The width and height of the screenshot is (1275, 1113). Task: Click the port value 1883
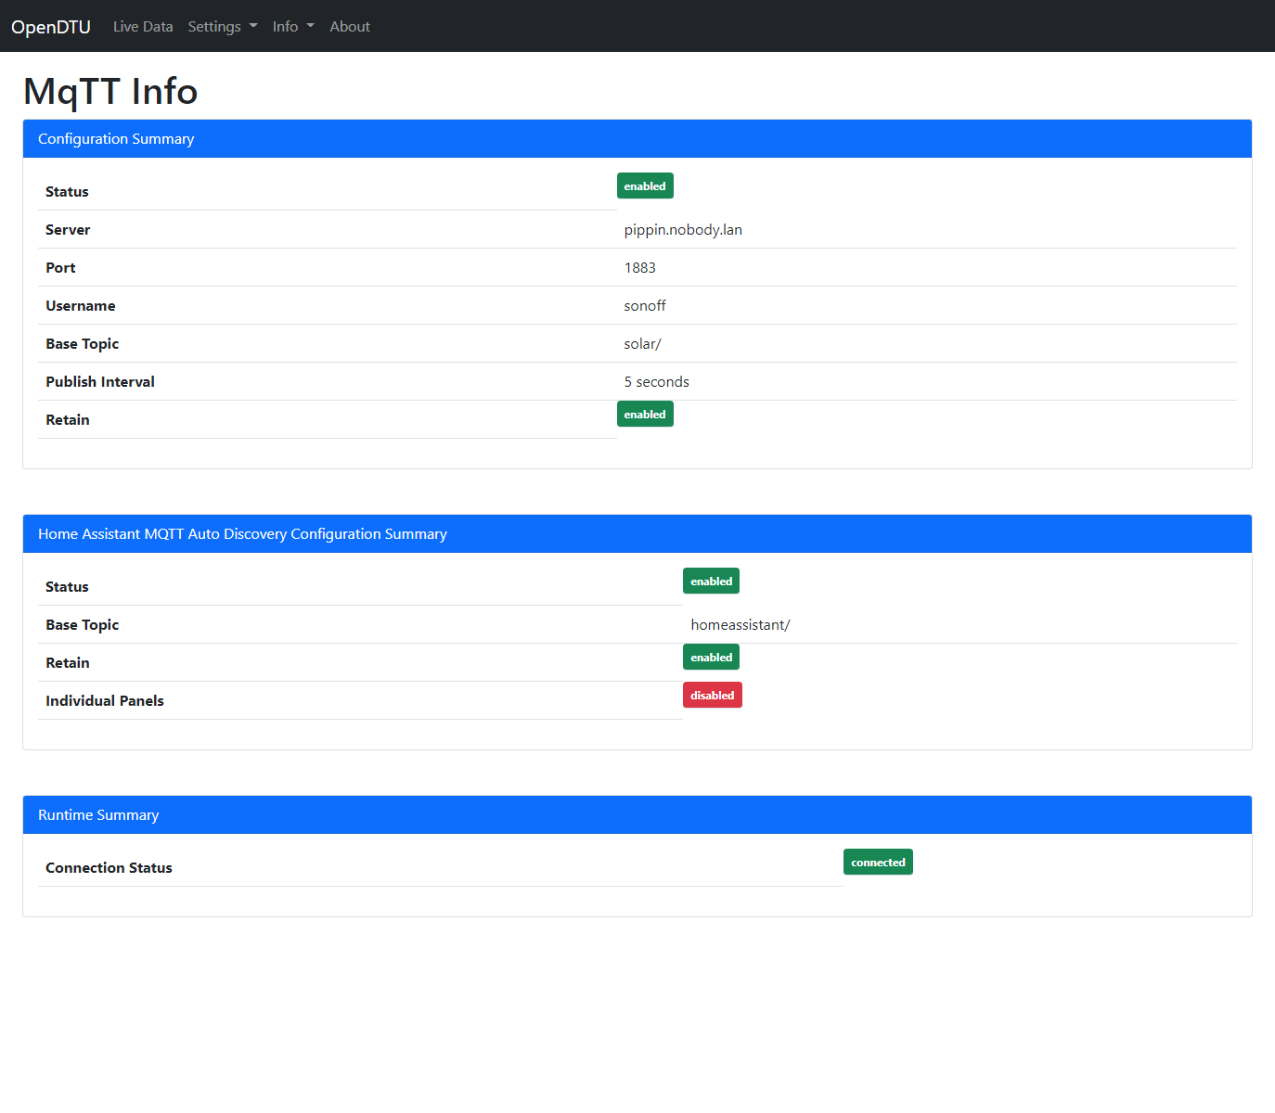point(639,268)
